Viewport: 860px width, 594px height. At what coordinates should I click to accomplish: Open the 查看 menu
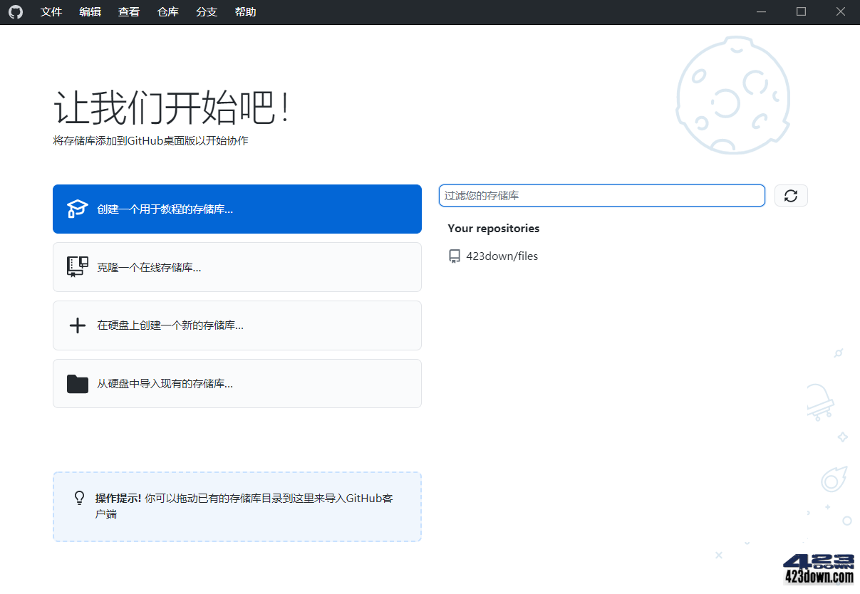point(128,11)
